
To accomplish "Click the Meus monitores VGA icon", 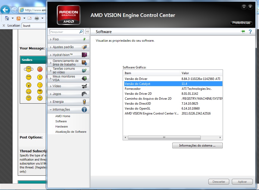I will pos(84,78).
